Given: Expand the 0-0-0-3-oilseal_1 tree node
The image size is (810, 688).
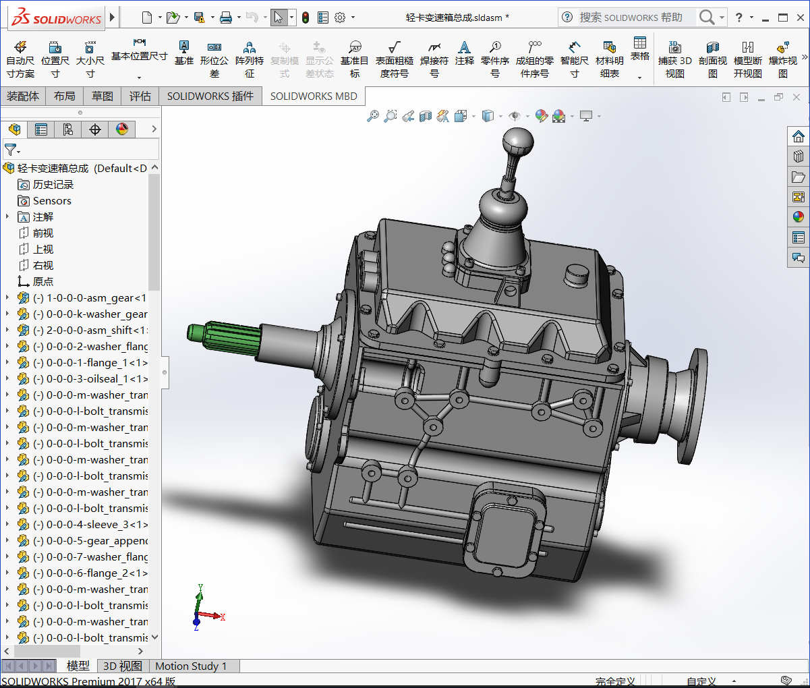Looking at the screenshot, I should pos(7,378).
